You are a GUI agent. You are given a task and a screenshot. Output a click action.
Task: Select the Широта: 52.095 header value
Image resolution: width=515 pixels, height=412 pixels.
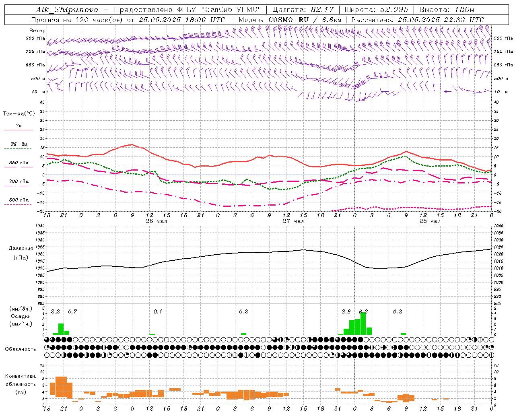pos(377,10)
